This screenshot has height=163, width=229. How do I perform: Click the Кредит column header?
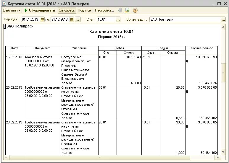tap(163, 48)
